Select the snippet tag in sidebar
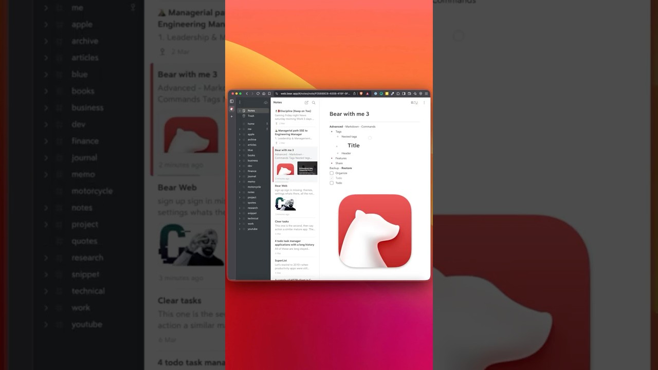This screenshot has height=370, width=658. [x=253, y=213]
